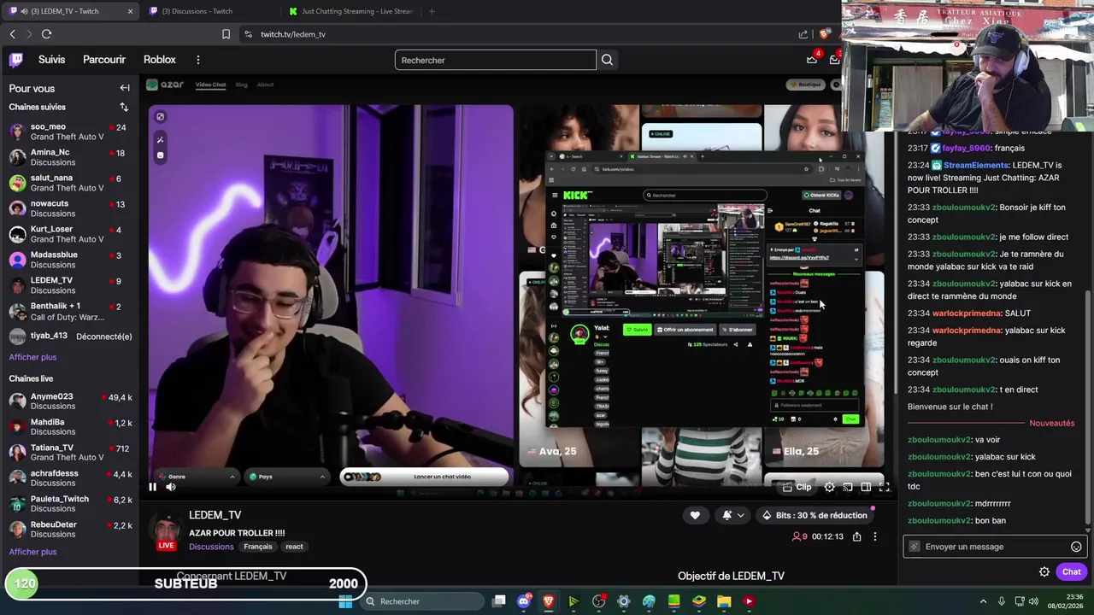Open Pauleta_Twitch live channel
The width and height of the screenshot is (1094, 615).
click(68, 504)
